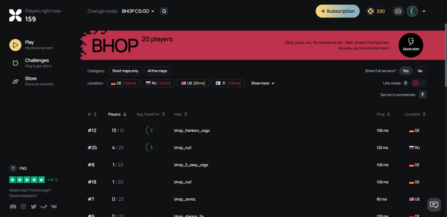Image resolution: width=447 pixels, height=217 pixels.
Task: Enable the Lite mode switch
Action: (x=418, y=83)
